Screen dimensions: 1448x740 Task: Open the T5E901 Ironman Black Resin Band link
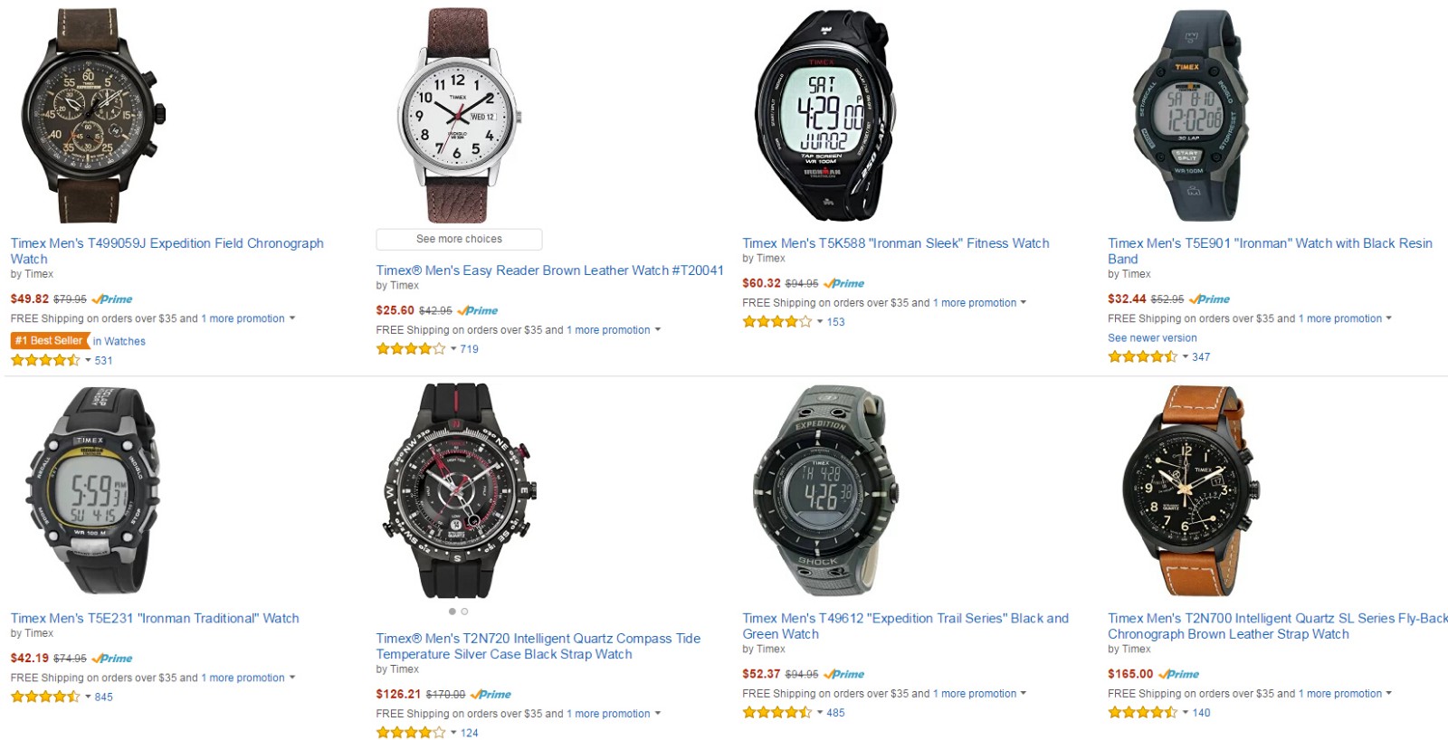pos(1270,251)
